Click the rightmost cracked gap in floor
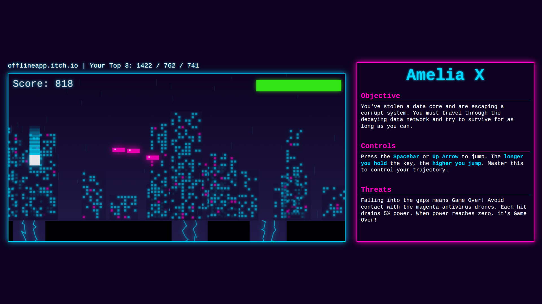 (268, 231)
